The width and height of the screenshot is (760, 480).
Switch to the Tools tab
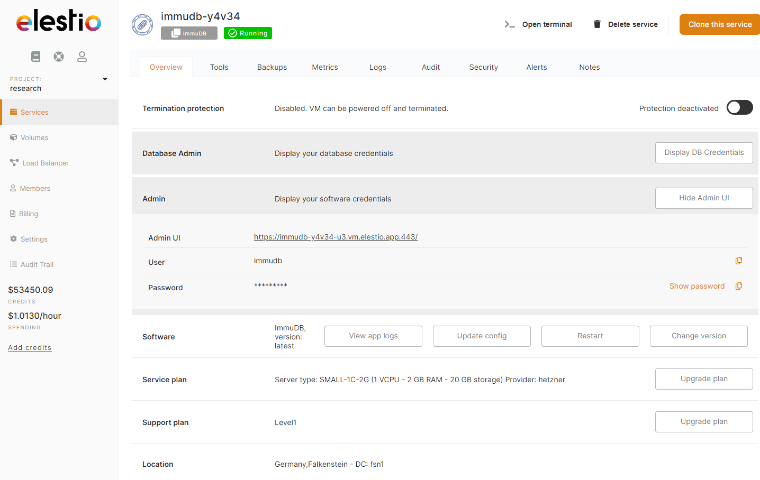point(219,67)
